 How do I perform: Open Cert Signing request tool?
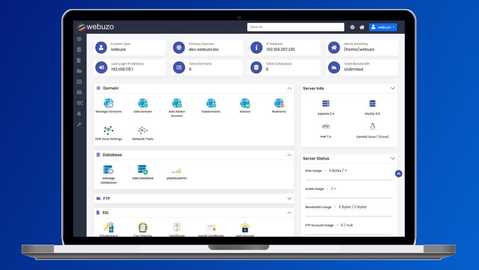coord(143,227)
